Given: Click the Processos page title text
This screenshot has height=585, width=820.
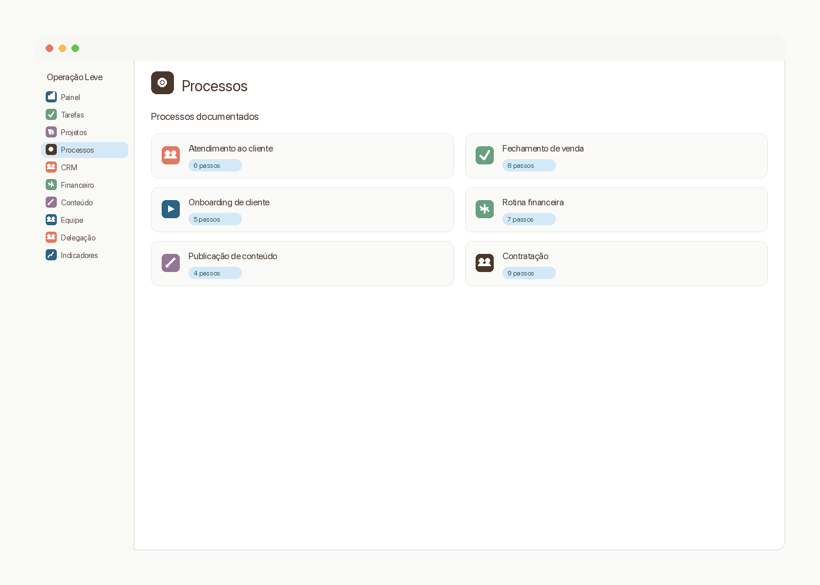Looking at the screenshot, I should 214,86.
